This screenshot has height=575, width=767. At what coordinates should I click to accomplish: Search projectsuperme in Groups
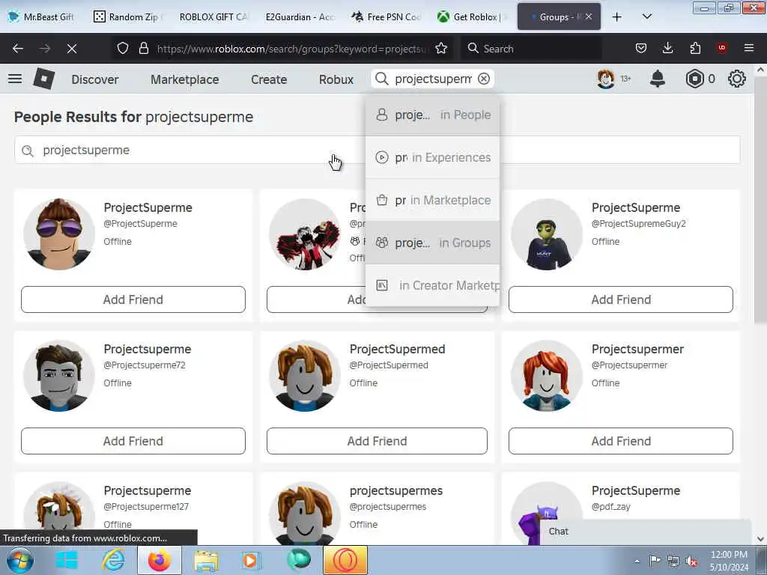432,243
